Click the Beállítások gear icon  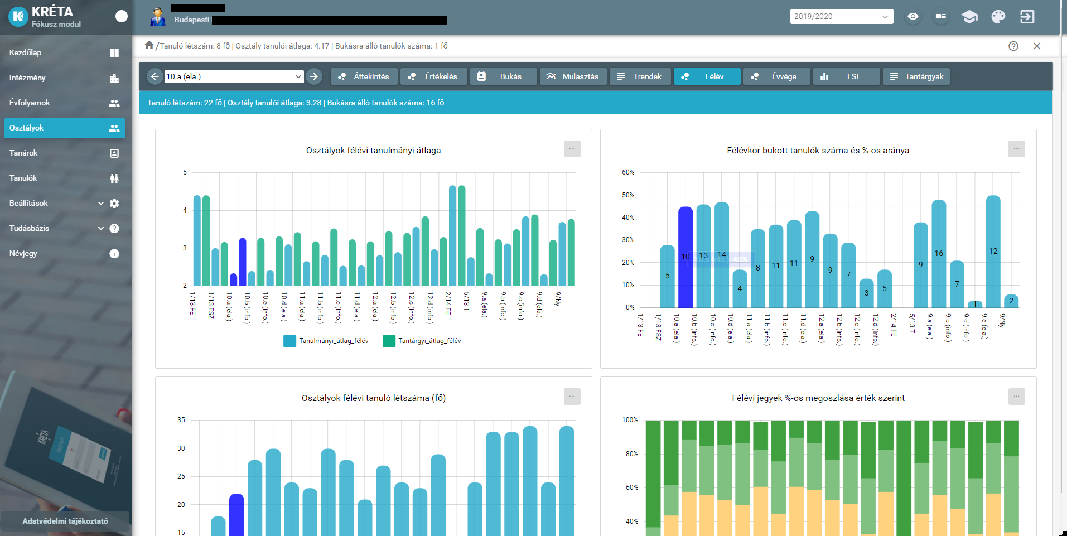[x=114, y=204]
